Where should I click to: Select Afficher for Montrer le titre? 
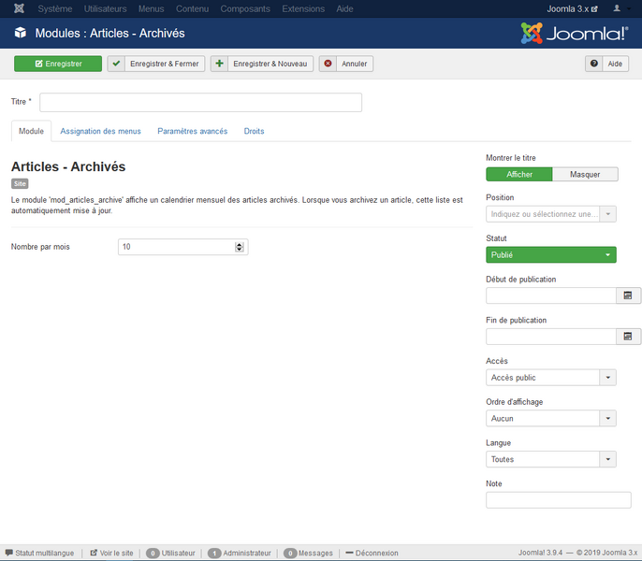tap(519, 174)
